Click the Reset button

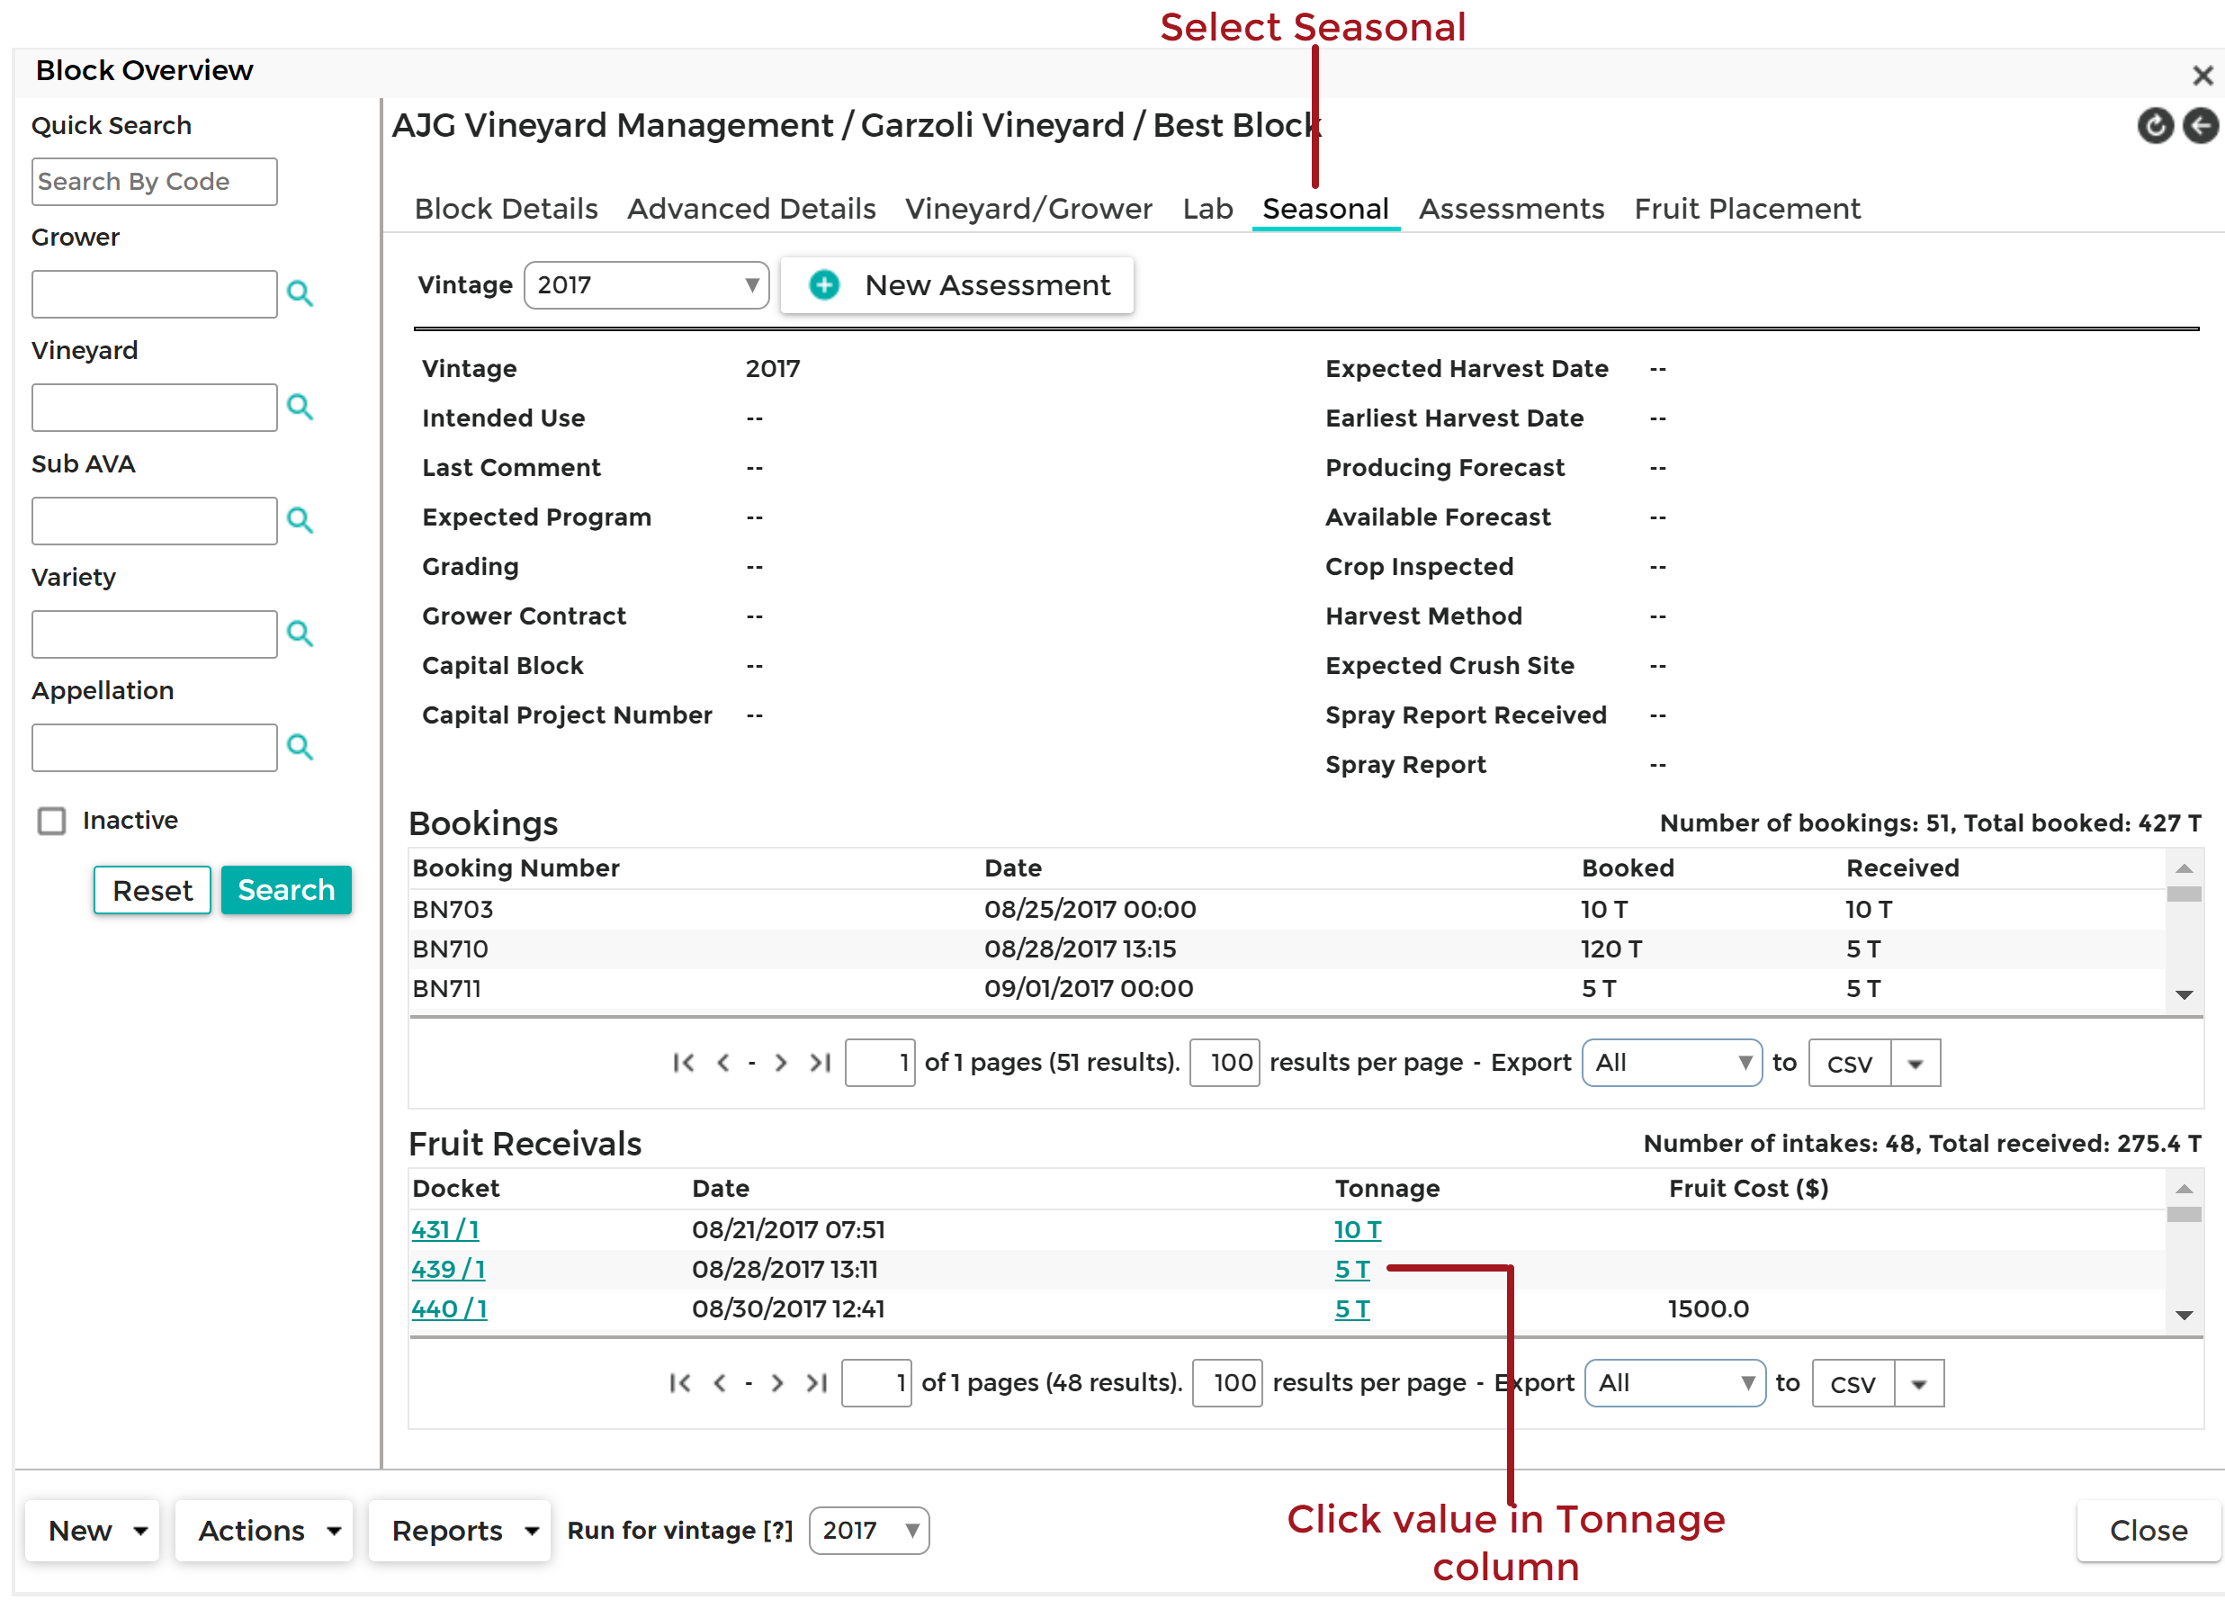152,890
